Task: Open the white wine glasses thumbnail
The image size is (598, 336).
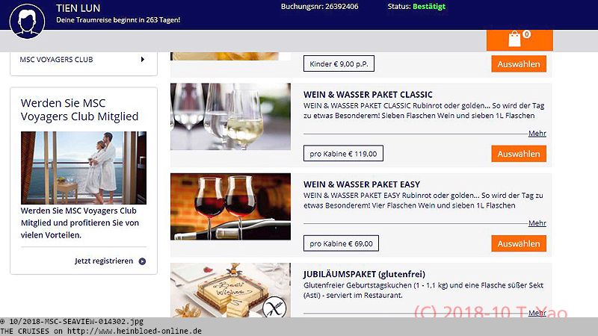Action: pyautogui.click(x=230, y=116)
